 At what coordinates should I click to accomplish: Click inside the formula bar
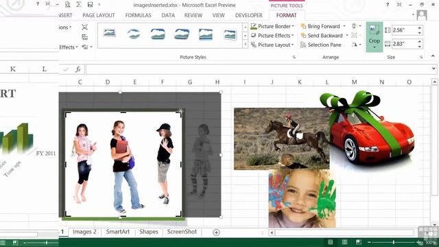(x=258, y=69)
